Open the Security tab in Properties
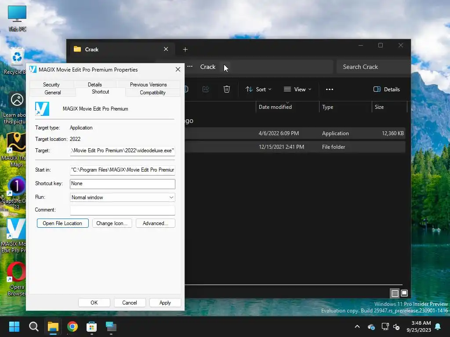The image size is (450, 337). point(51,85)
